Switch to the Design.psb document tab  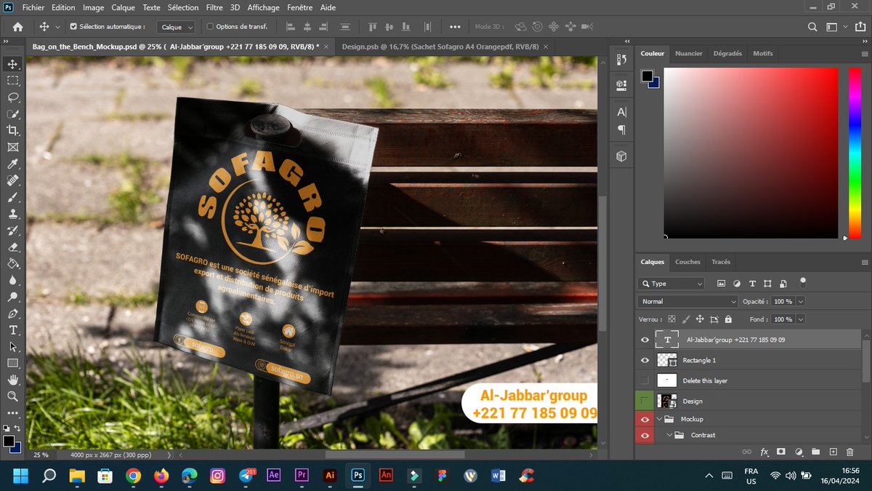point(440,47)
